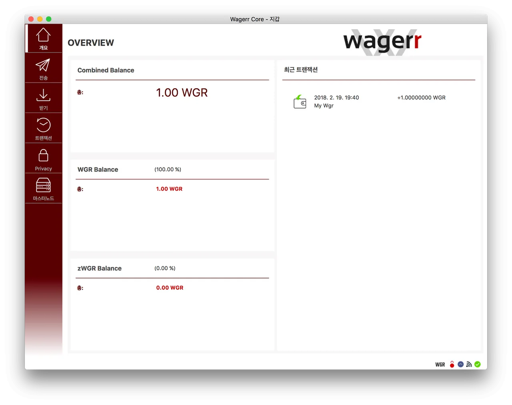This screenshot has height=405, width=512.
Task: Close the Wagerr Core window
Action: [x=31, y=19]
